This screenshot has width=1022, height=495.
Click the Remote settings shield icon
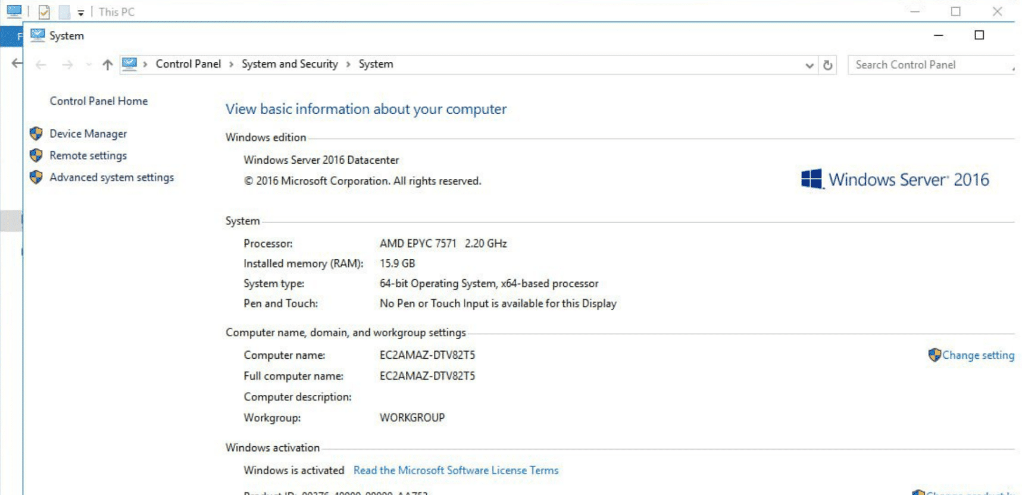(36, 155)
